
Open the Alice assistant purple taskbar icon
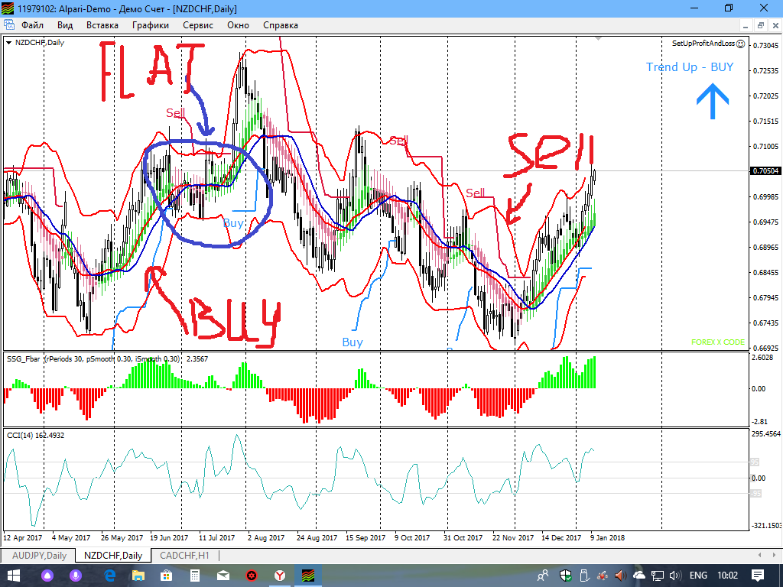coord(47,576)
